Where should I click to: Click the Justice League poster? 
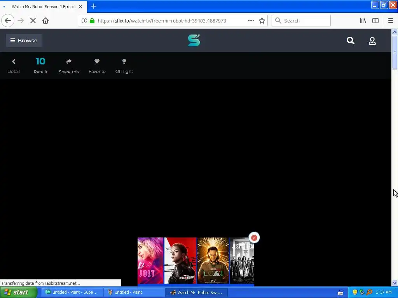pyautogui.click(x=242, y=260)
